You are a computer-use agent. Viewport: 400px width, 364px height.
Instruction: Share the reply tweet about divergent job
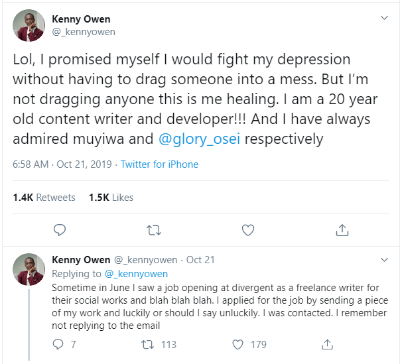(327, 344)
